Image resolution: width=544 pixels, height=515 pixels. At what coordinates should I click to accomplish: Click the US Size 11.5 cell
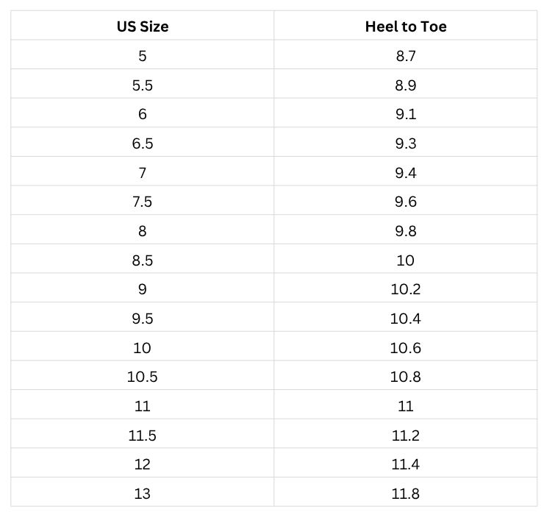click(143, 436)
